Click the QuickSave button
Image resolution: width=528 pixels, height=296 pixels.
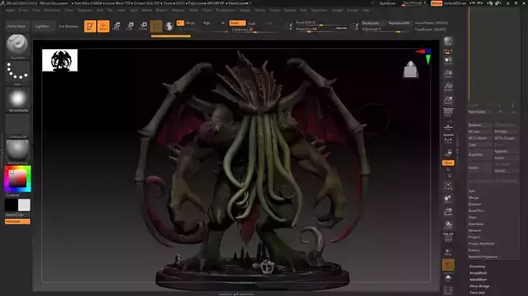pyautogui.click(x=387, y=3)
